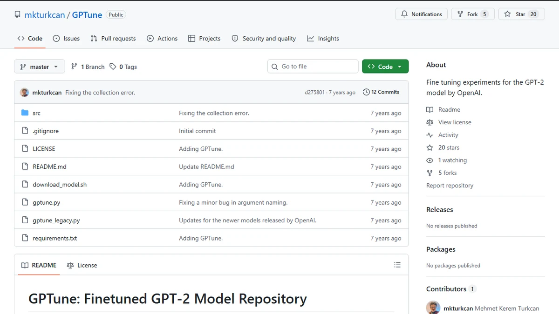Open the gptune_legacy.py file
This screenshot has height=314, width=559.
(56, 220)
